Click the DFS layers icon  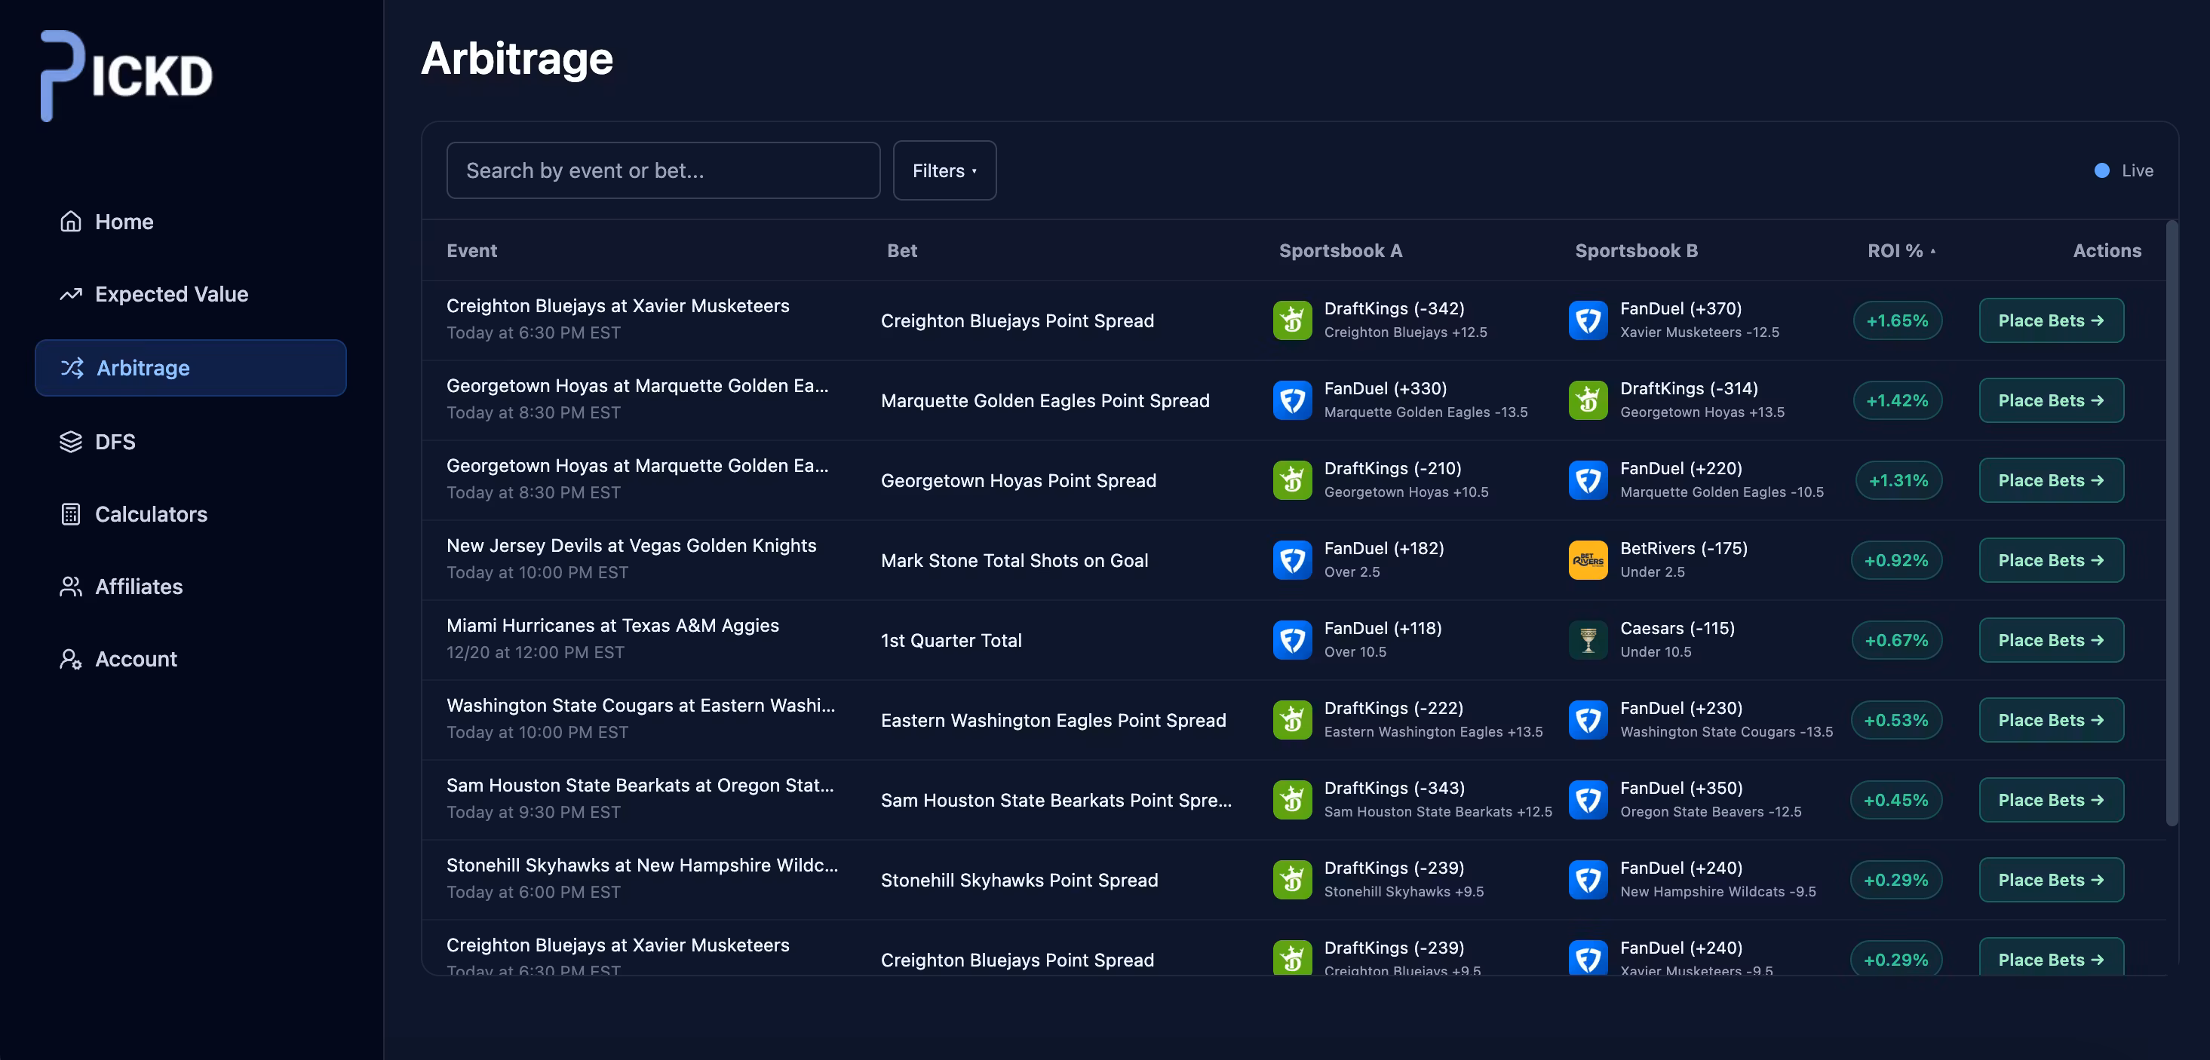(x=70, y=442)
